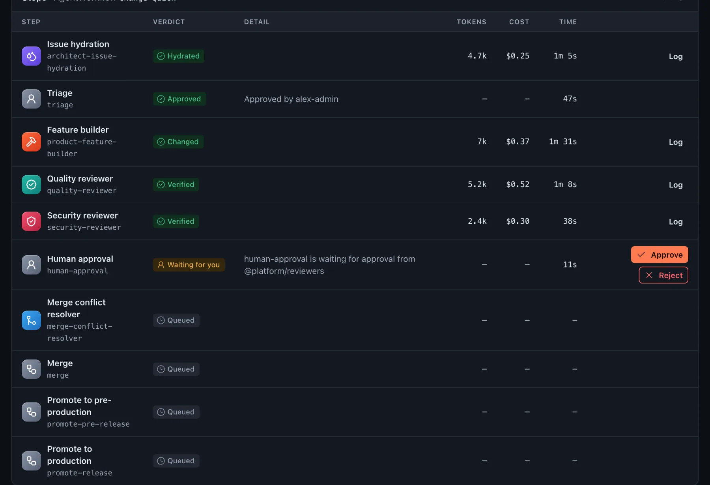The width and height of the screenshot is (710, 485).
Task: Click the $0.25 cost value
Action: click(x=518, y=56)
